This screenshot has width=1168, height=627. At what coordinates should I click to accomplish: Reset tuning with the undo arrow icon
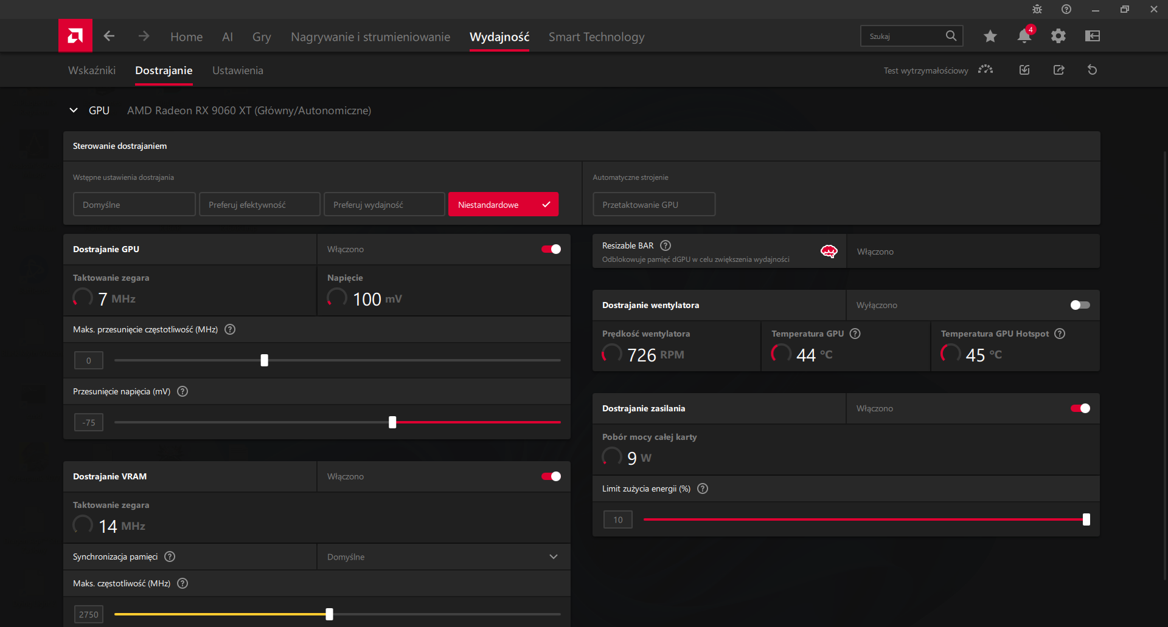click(1092, 70)
